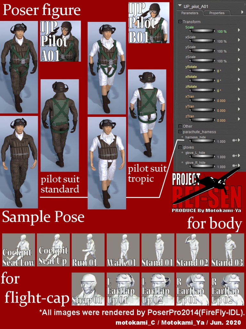Click the animation dot beside glove_L_hide
Image resolution: width=246 pixels, height=329 pixels.
[182, 153]
